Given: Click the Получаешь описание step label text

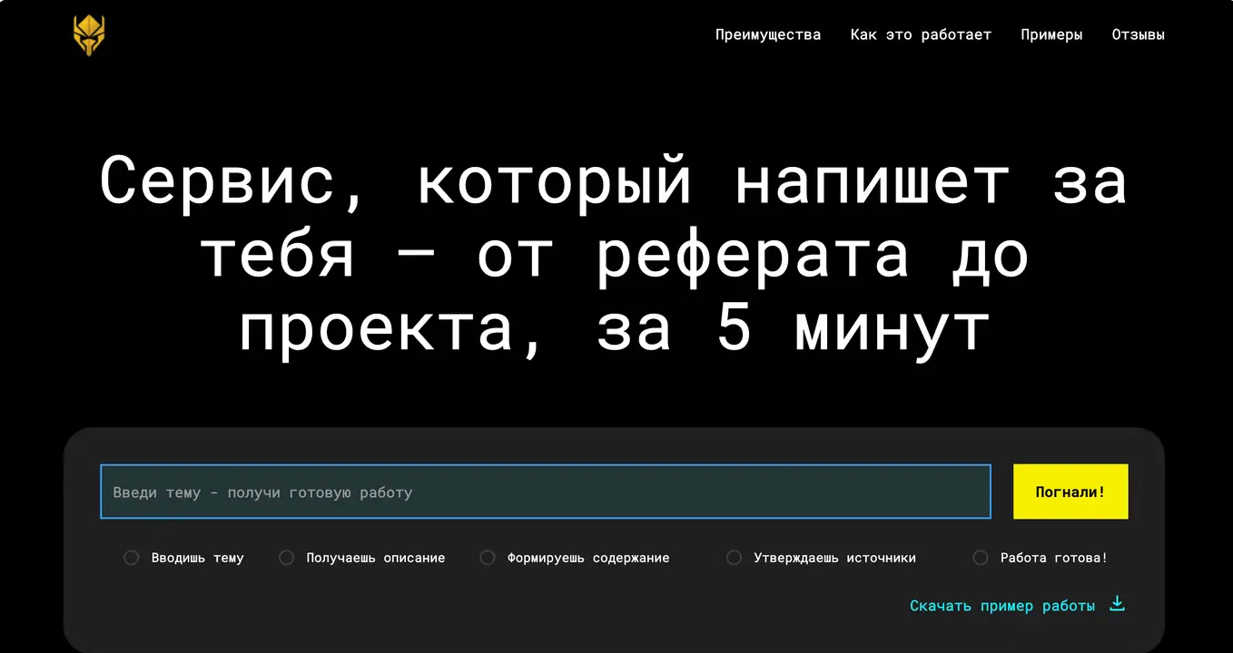Looking at the screenshot, I should click(x=375, y=557).
